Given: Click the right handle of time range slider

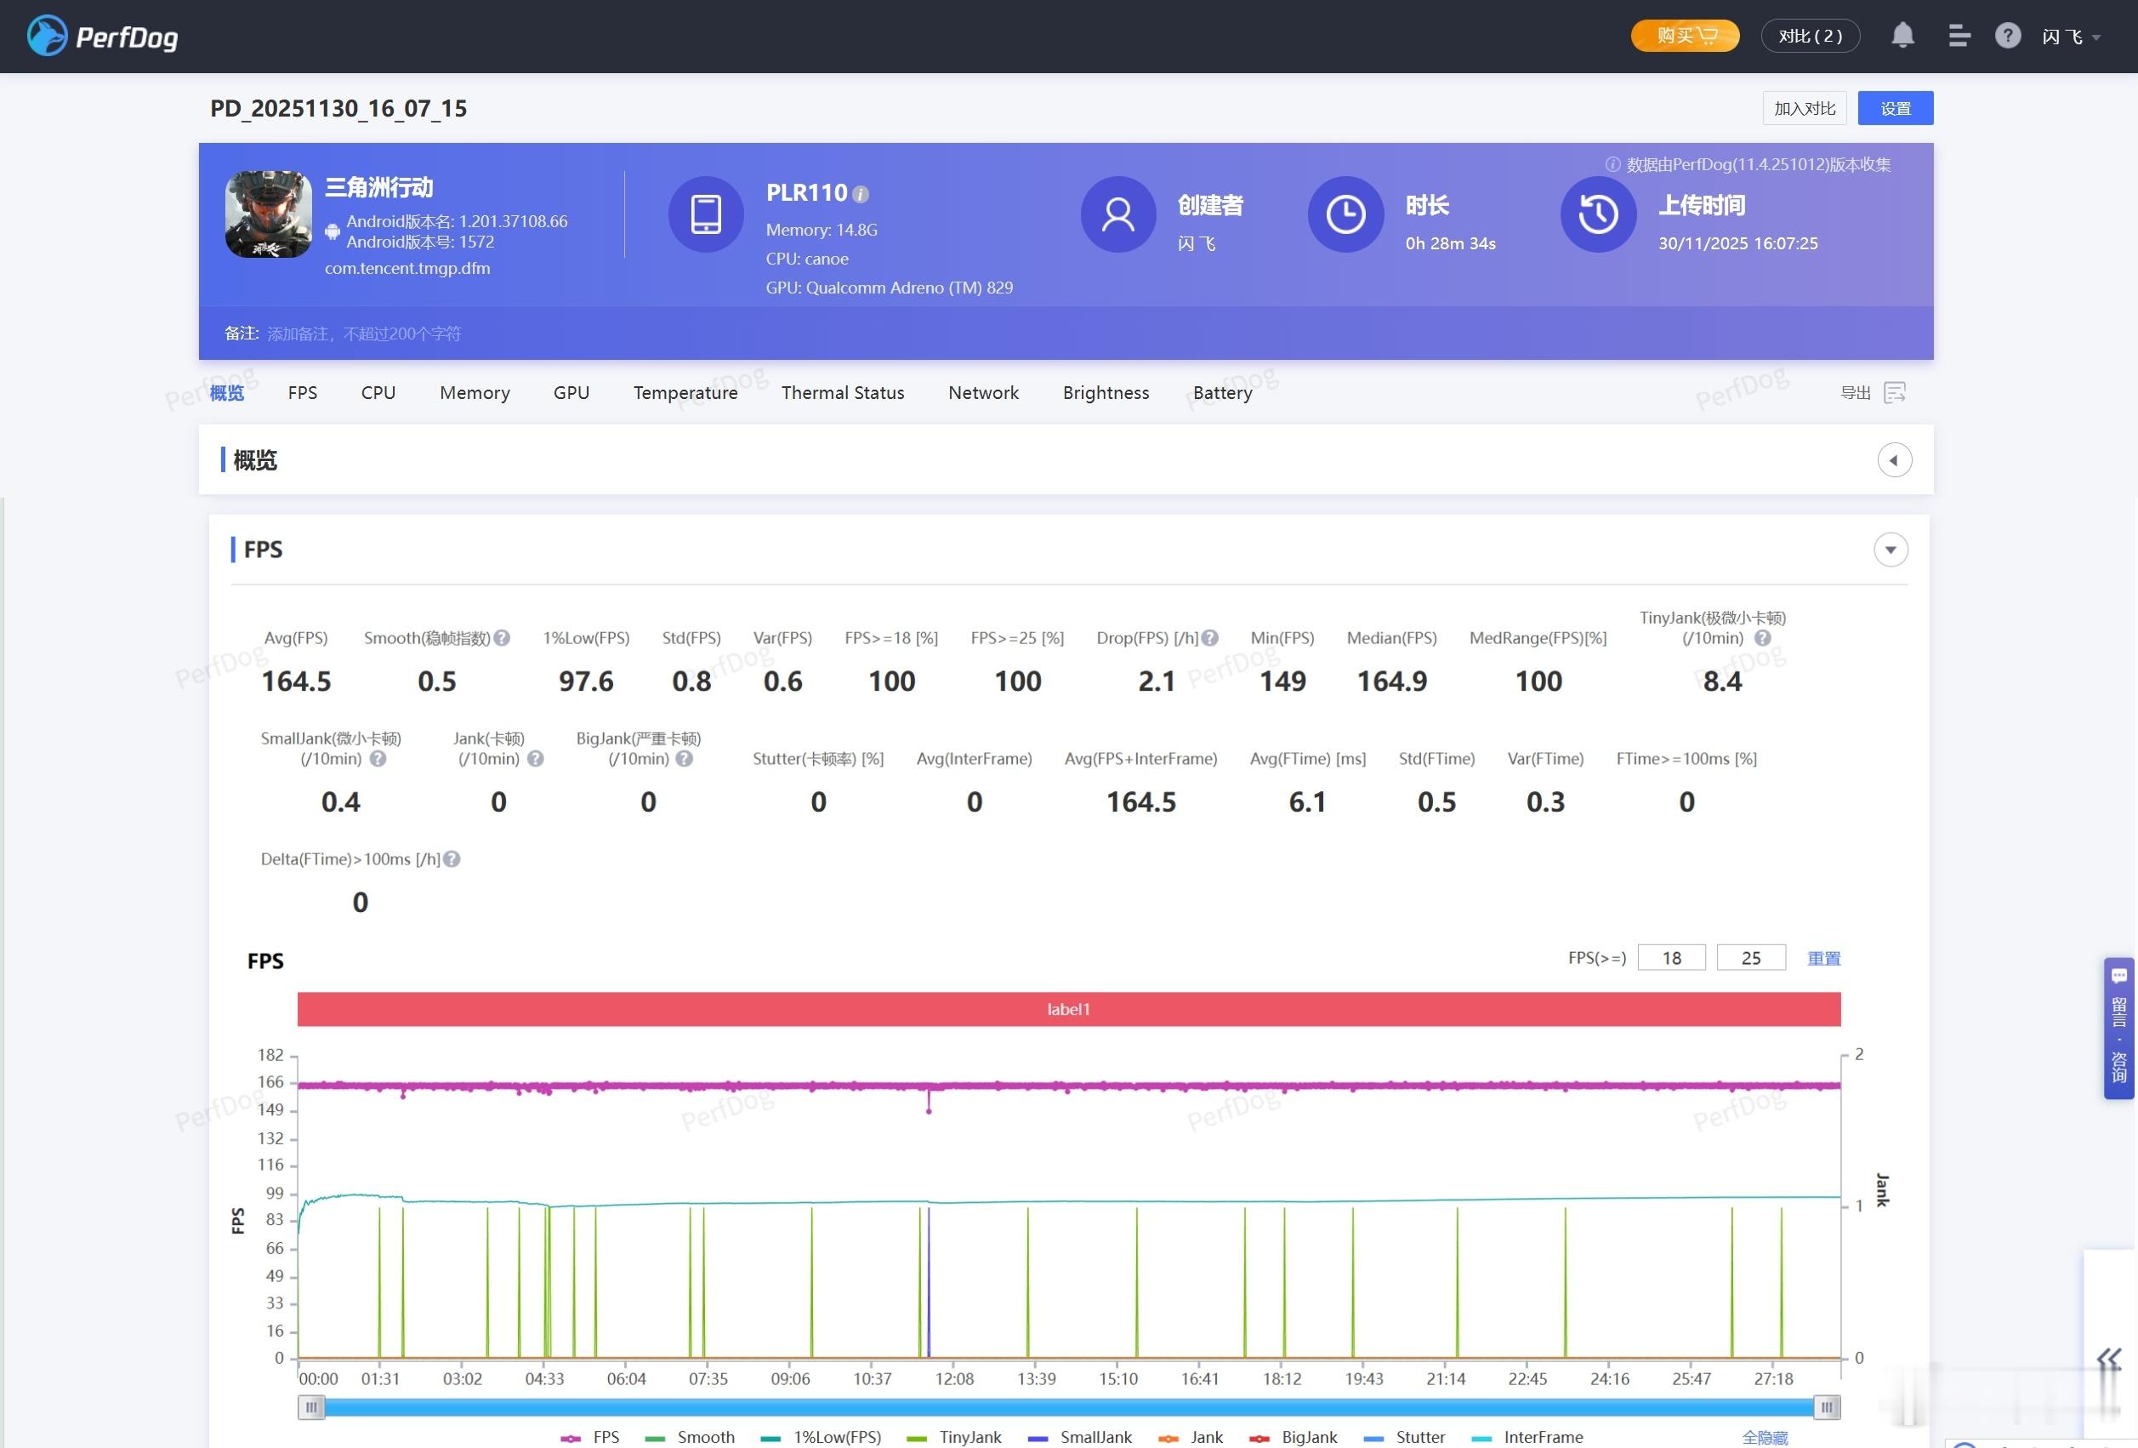Looking at the screenshot, I should [1826, 1406].
